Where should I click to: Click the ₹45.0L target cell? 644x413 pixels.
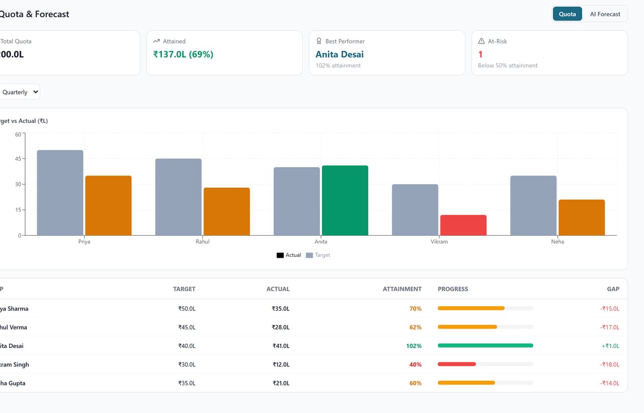click(x=187, y=327)
